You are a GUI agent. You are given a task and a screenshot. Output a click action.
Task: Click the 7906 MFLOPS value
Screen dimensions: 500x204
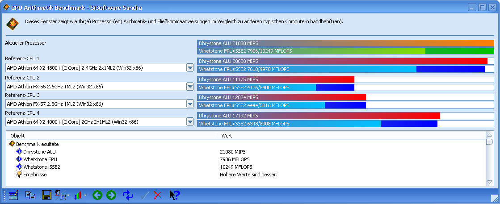[x=235, y=159]
